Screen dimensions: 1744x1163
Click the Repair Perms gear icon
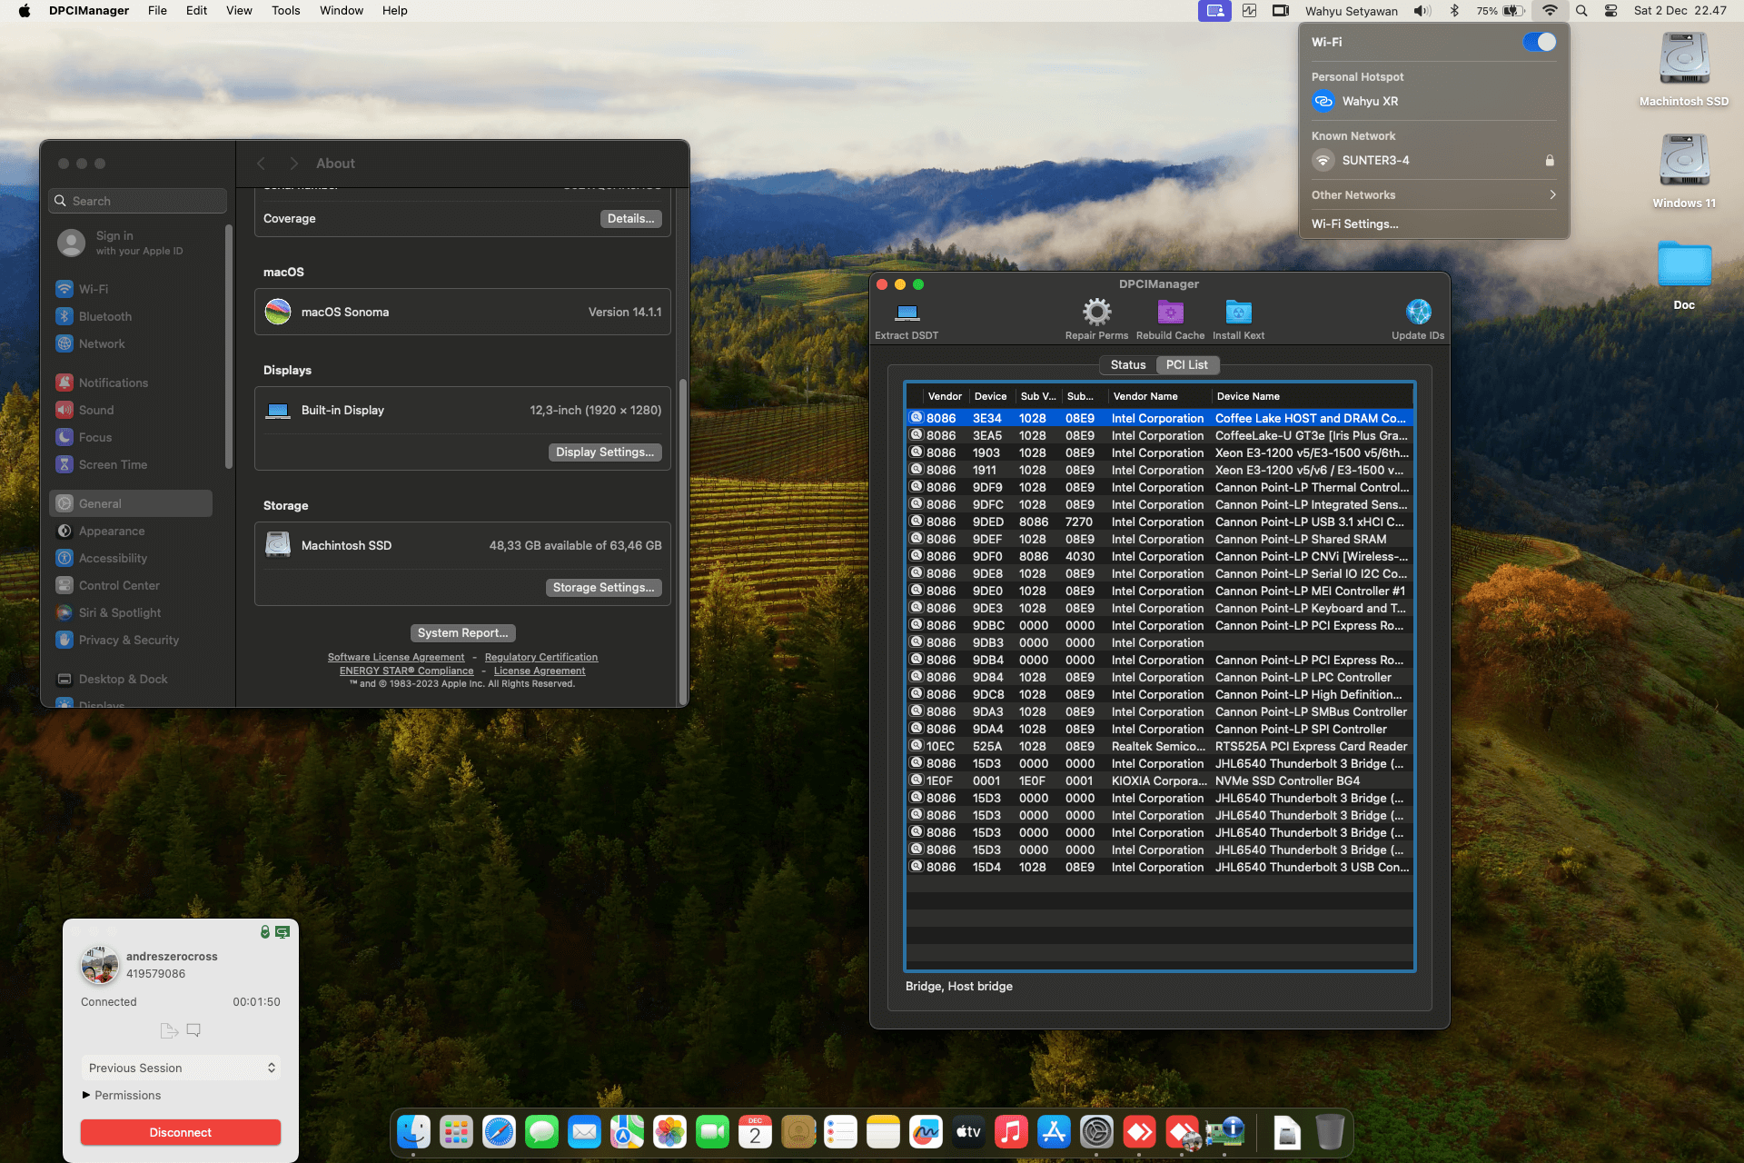click(x=1096, y=313)
